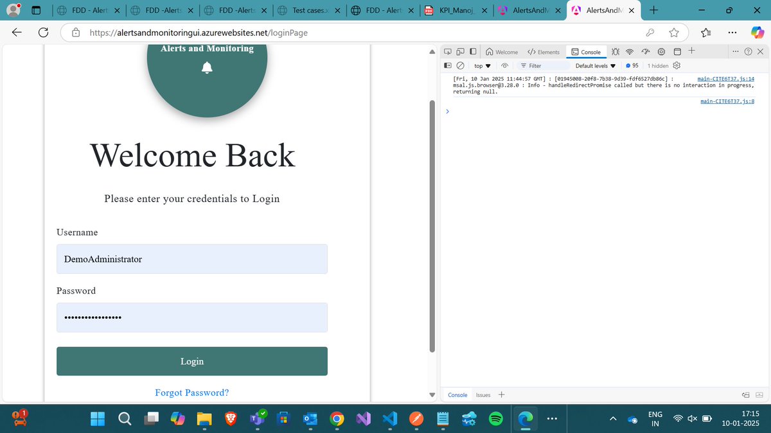Click the Username input field
771x433 pixels.
pyautogui.click(x=192, y=259)
